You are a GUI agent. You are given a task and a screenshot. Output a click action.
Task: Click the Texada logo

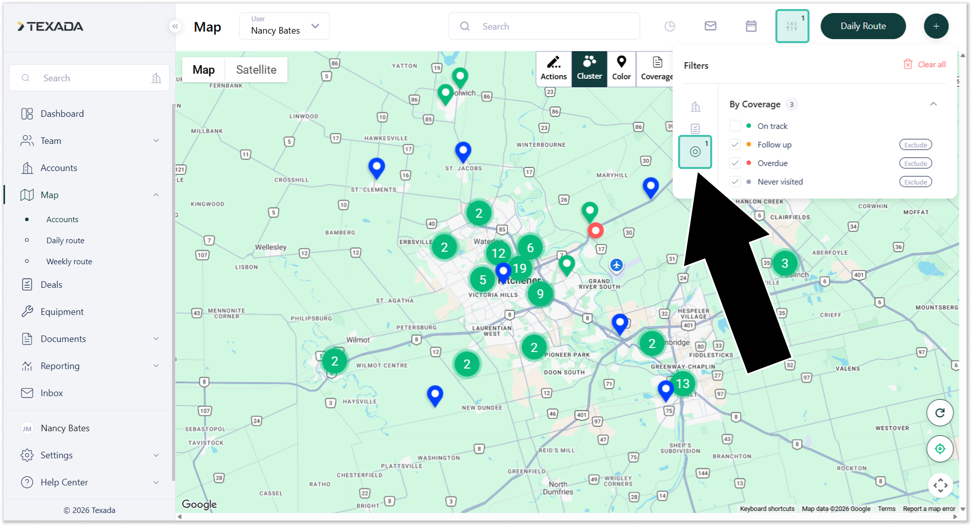(50, 27)
